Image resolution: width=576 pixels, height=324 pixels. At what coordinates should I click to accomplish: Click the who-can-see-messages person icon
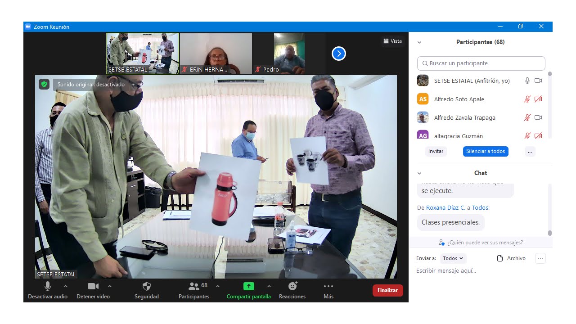pos(441,243)
